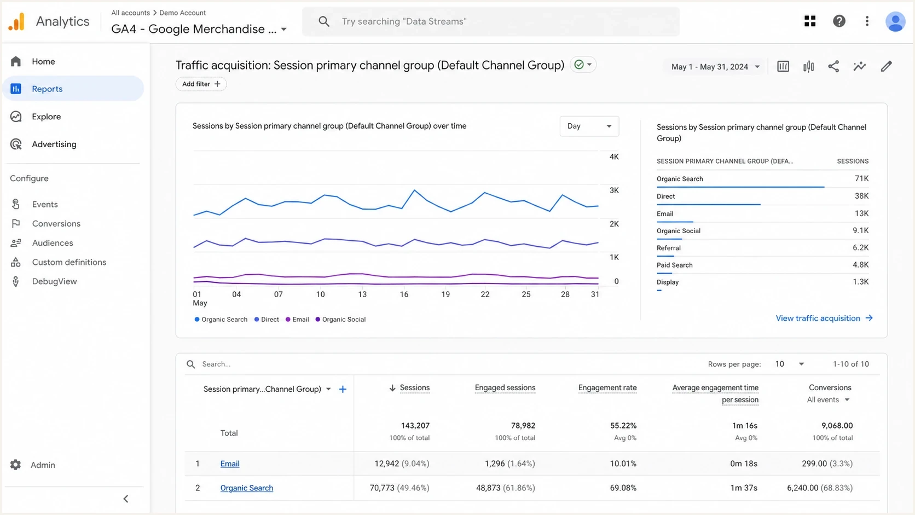Viewport: 915px width, 515px height.
Task: Click the All accounts breadcrumb
Action: click(130, 13)
